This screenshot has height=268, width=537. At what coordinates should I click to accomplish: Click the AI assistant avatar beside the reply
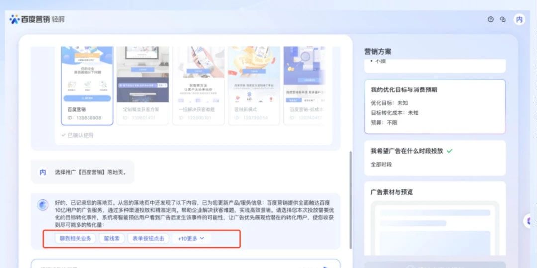43,205
